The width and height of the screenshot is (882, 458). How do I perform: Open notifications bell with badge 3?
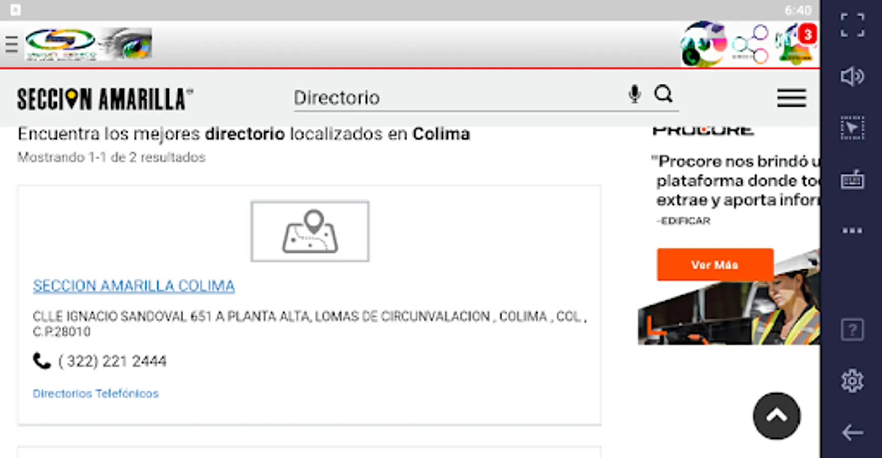click(x=796, y=44)
